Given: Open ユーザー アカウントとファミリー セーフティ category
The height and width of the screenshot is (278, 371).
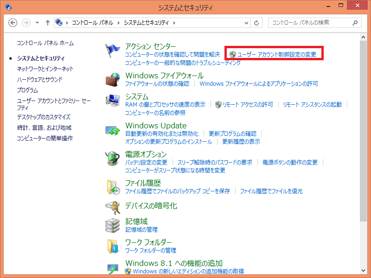Looking at the screenshot, I should pyautogui.click(x=54, y=104).
